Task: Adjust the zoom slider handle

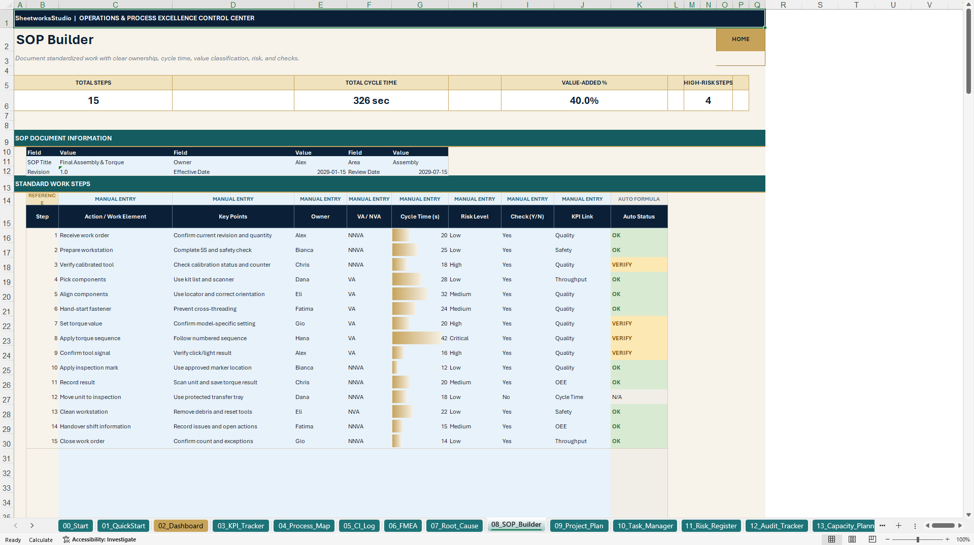Action: (918, 539)
